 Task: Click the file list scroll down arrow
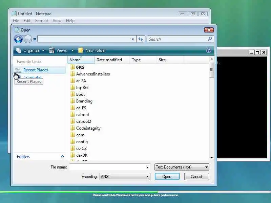pyautogui.click(x=211, y=158)
